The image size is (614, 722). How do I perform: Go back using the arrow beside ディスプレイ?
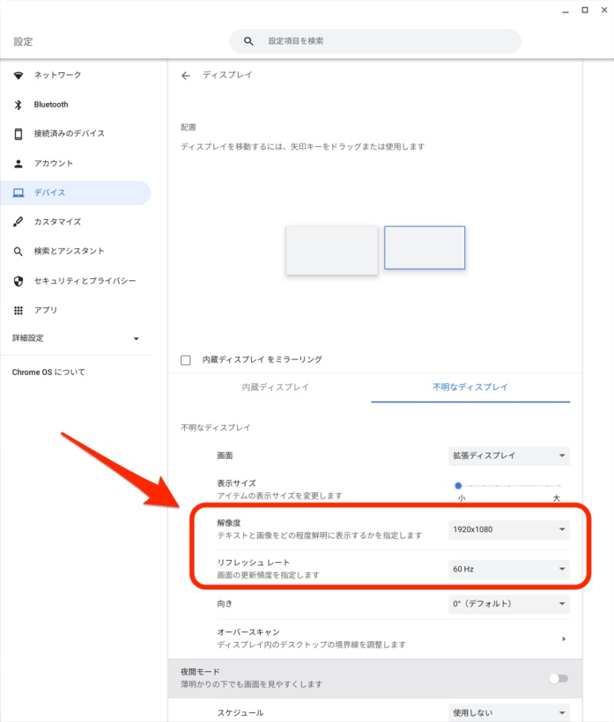185,75
